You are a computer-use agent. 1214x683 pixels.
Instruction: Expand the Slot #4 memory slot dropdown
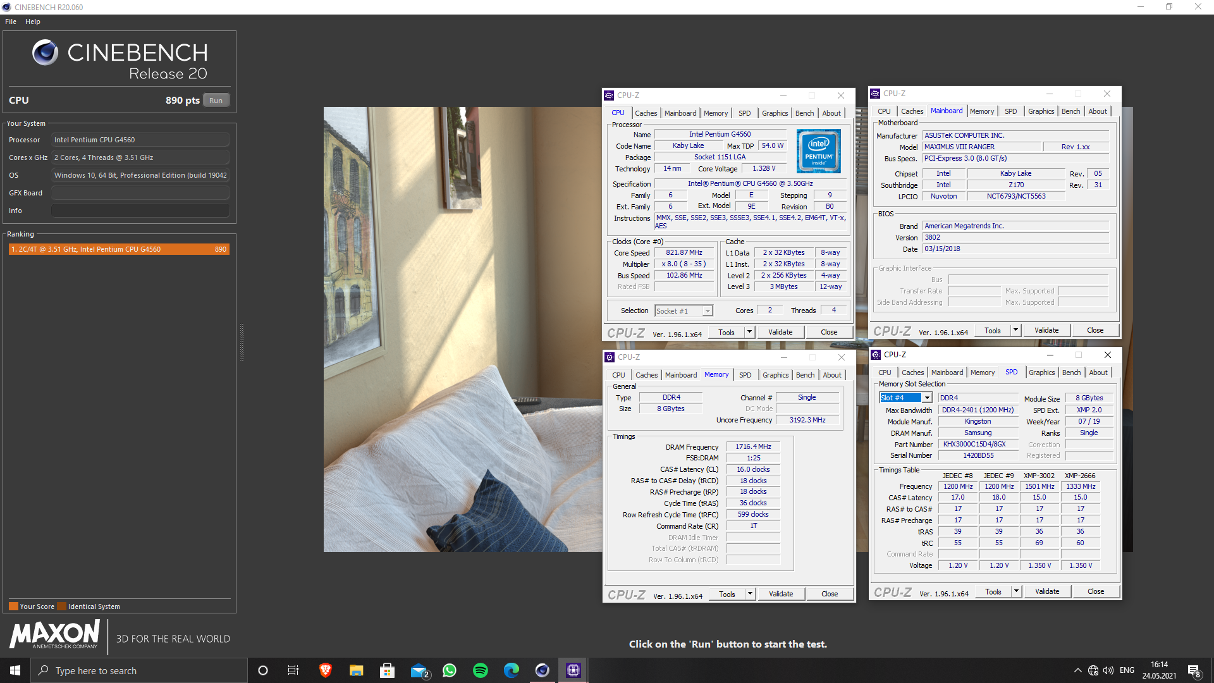pyautogui.click(x=927, y=398)
